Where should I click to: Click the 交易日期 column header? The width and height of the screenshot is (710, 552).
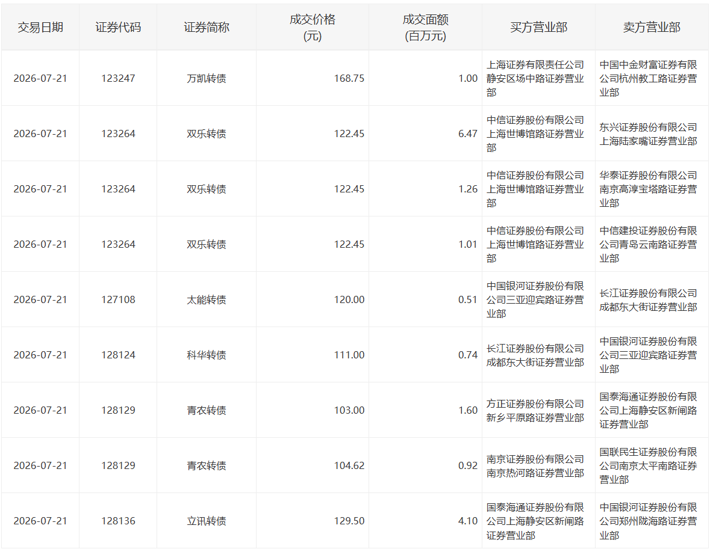[40, 28]
